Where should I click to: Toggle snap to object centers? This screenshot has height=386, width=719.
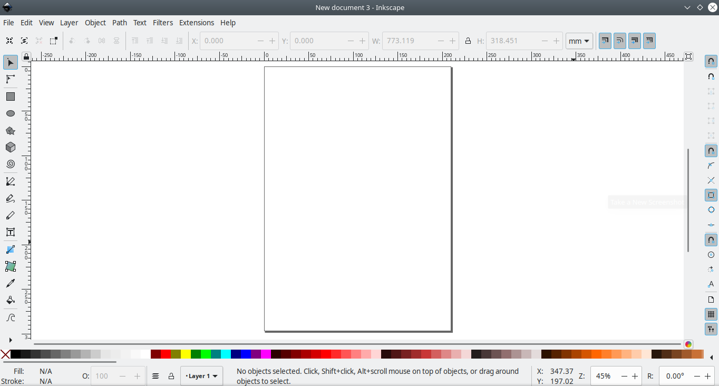(x=711, y=255)
